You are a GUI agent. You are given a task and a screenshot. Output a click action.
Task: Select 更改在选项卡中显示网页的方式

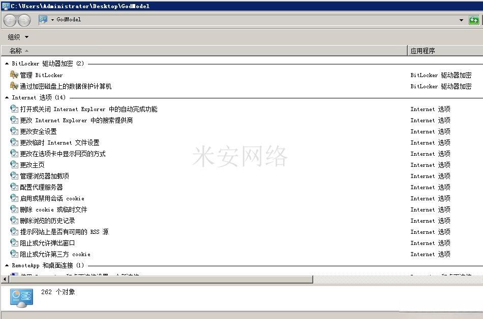point(63,154)
